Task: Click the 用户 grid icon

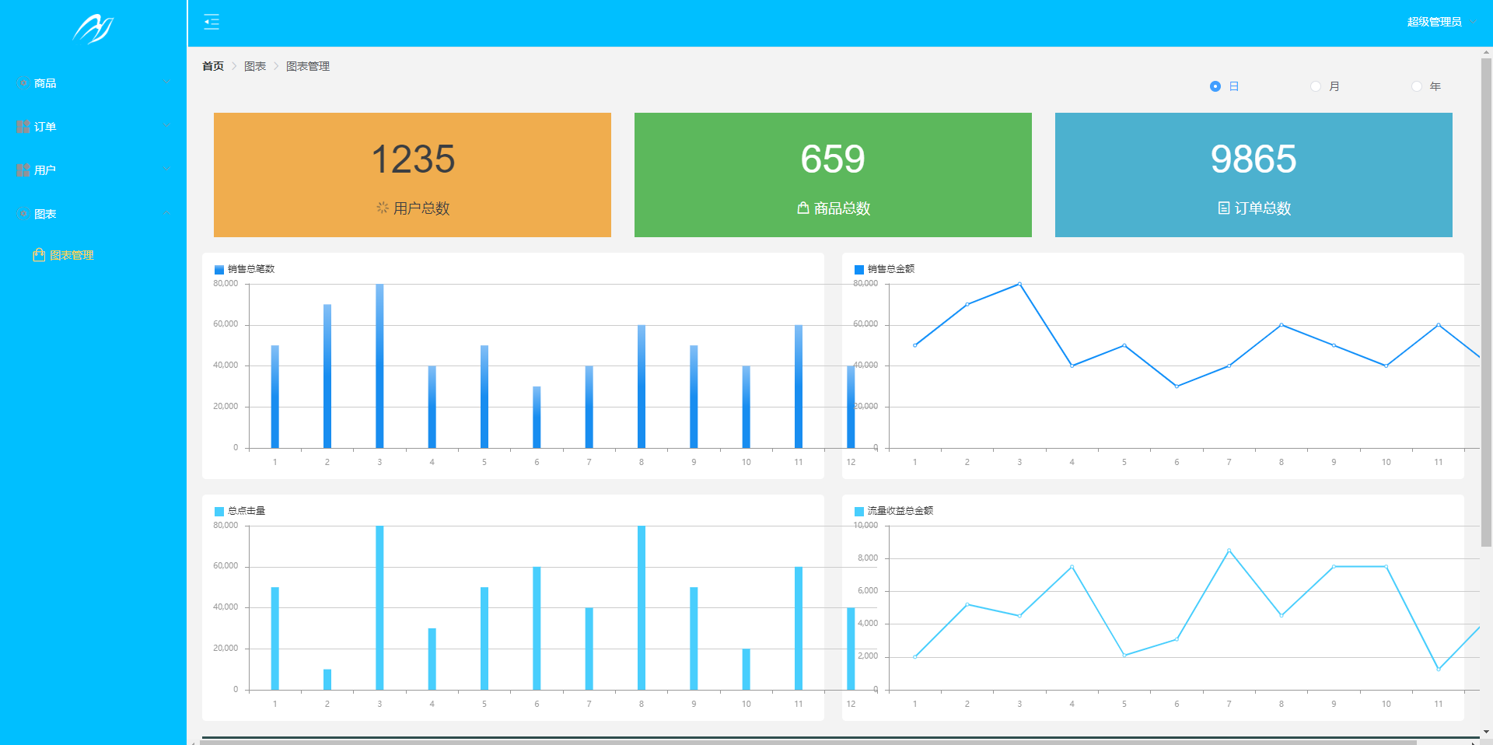Action: coord(23,170)
